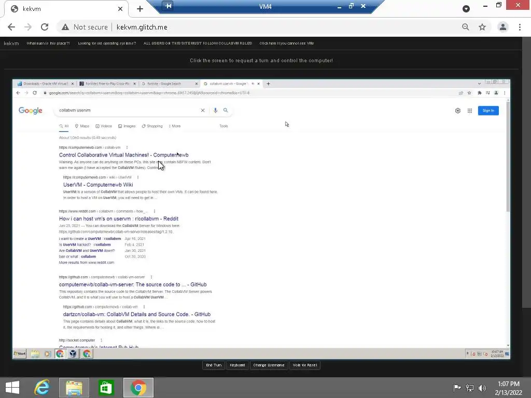531x398 pixels.
Task: Reload the Google results page in VM
Action: pyautogui.click(x=35, y=93)
